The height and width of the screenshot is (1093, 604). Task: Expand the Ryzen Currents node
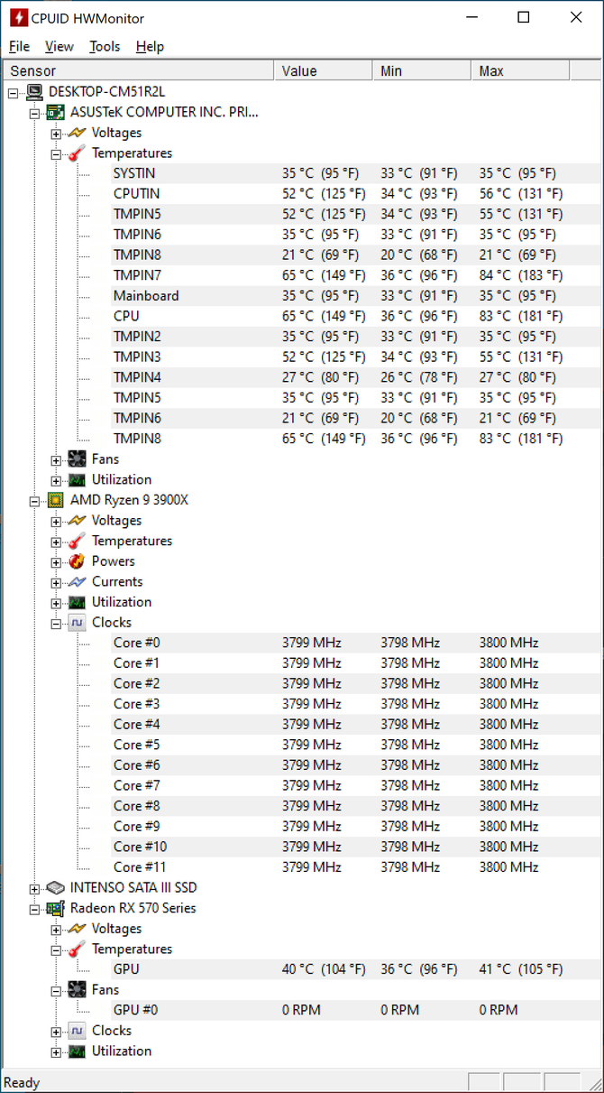coord(56,582)
